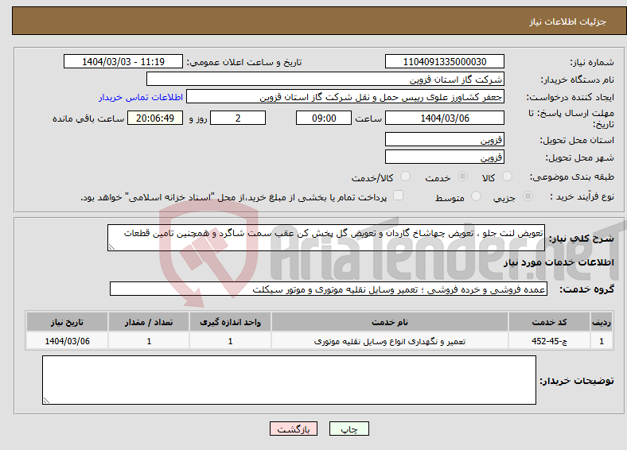Click the ایجاد کننده درخواست field
627x450 pixels.
tap(345, 97)
